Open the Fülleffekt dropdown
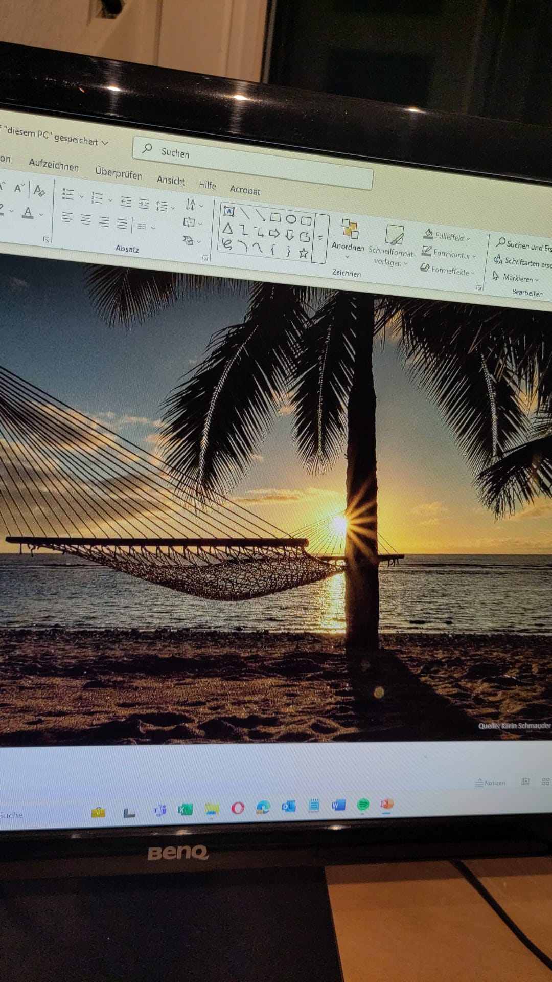Image resolution: width=552 pixels, height=982 pixels. 447,236
